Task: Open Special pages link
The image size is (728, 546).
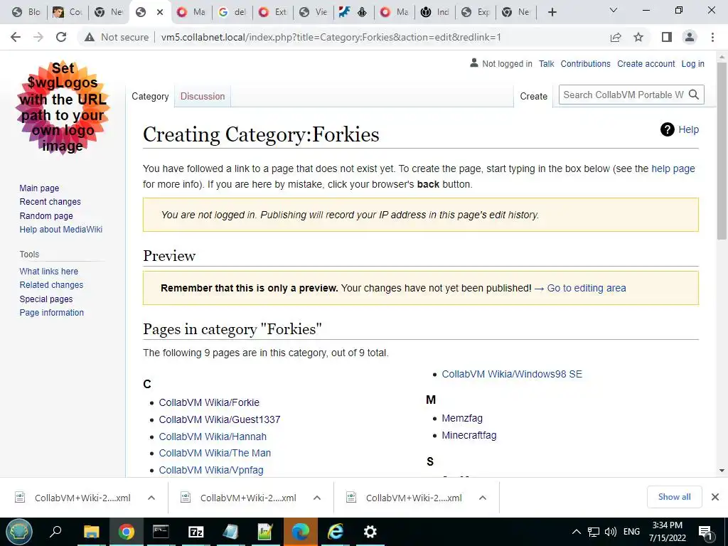Action: [x=46, y=299]
